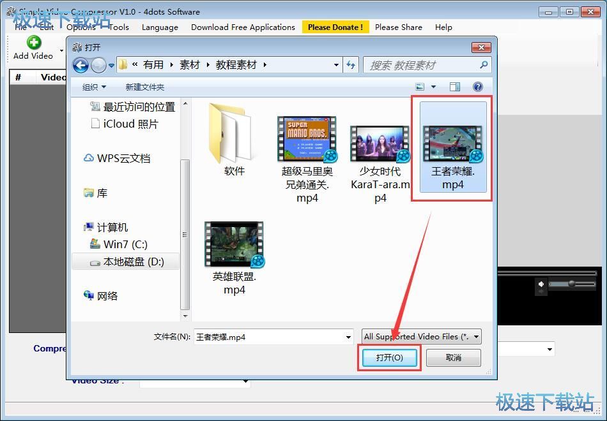Click navigation pane scrollbar down arrow
Image resolution: width=607 pixels, height=421 pixels.
[x=185, y=316]
